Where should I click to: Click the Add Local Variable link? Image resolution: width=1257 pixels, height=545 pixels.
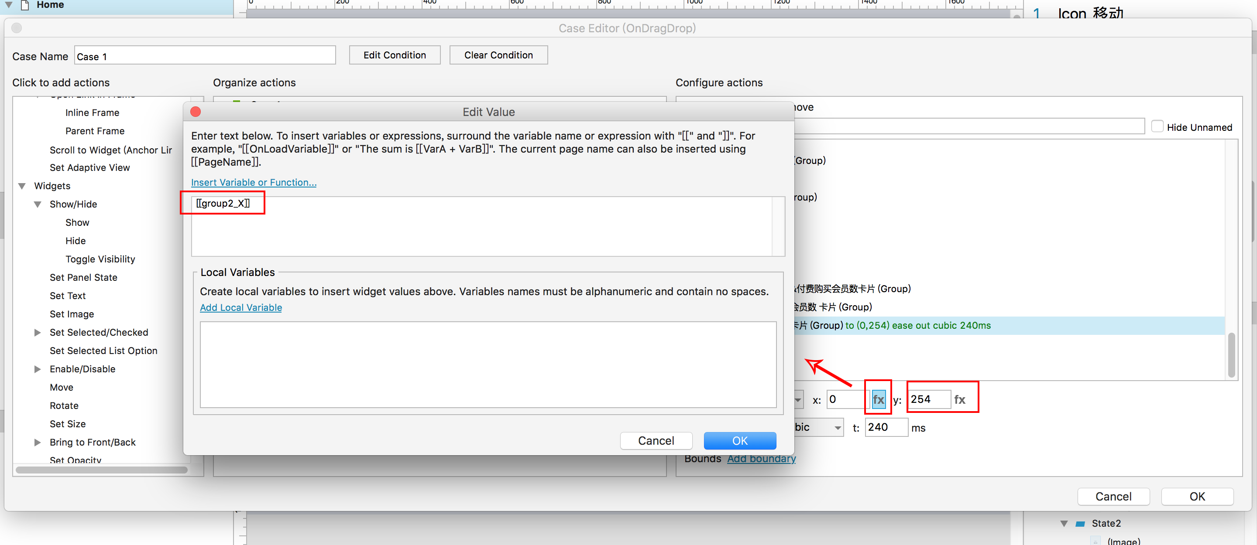(x=240, y=307)
